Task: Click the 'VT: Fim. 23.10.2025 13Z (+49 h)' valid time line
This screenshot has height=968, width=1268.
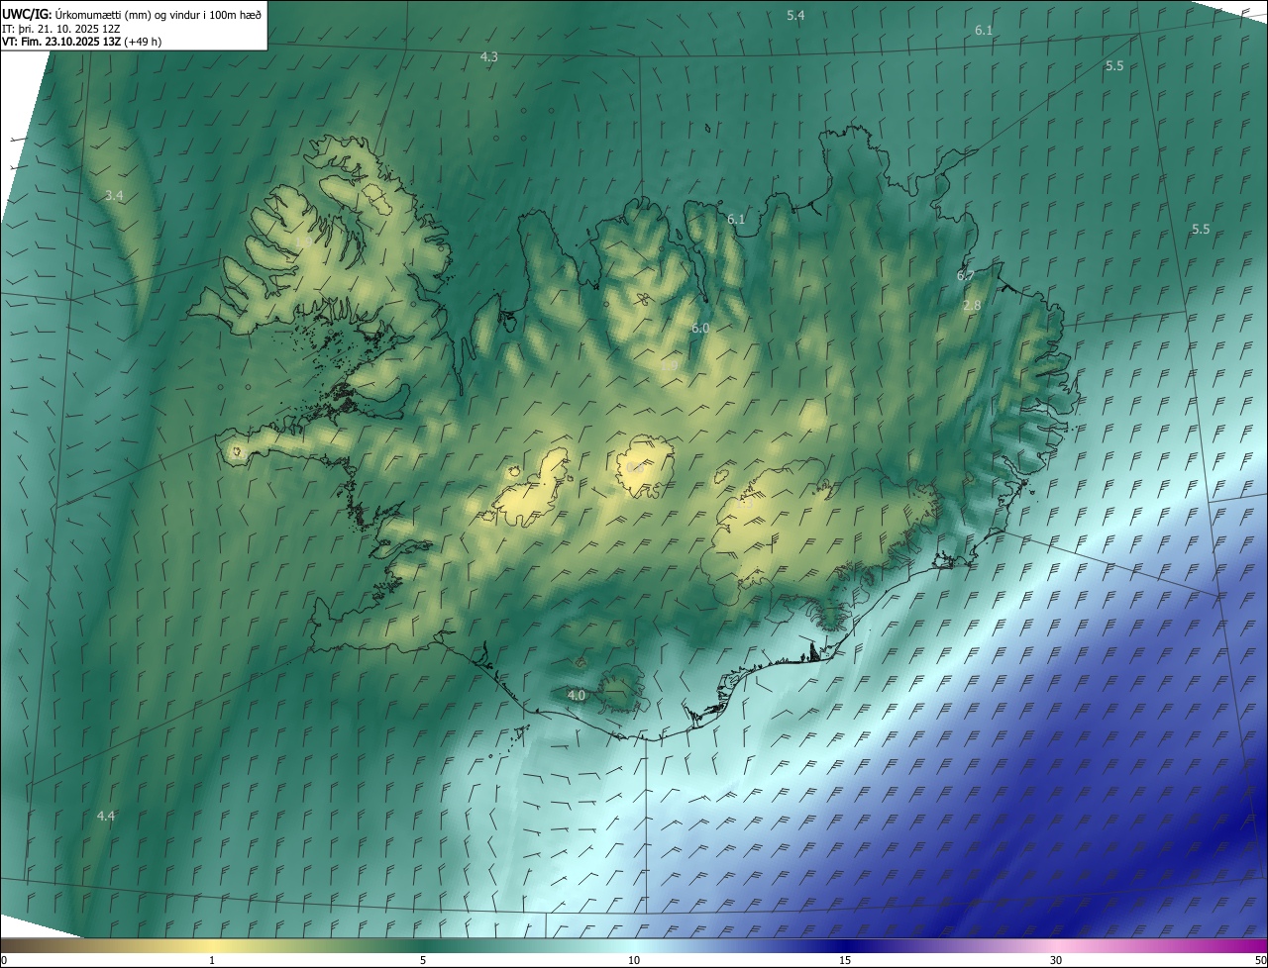Action: pos(82,42)
